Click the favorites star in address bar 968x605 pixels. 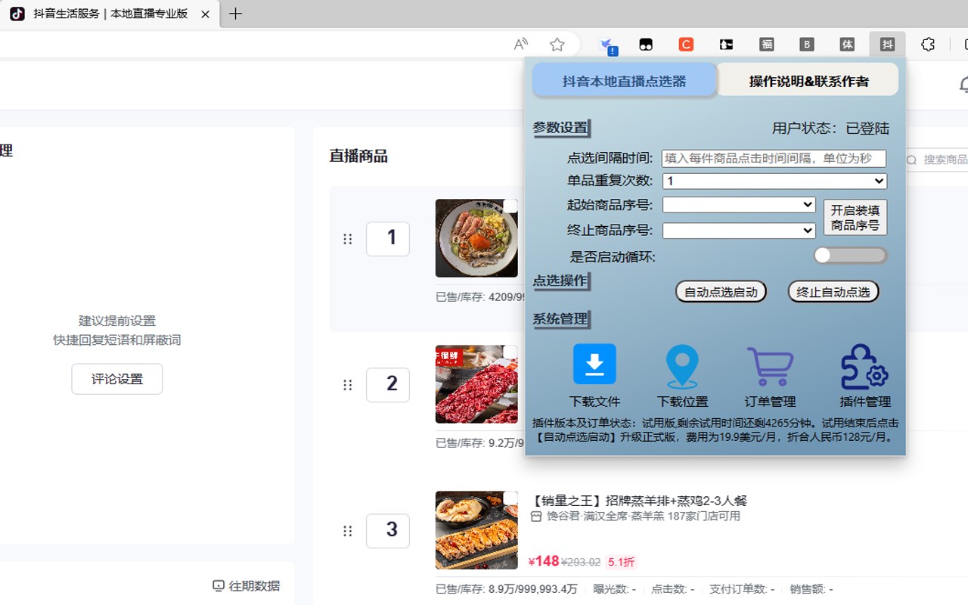pos(557,44)
